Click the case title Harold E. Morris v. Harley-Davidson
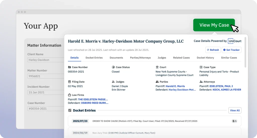Viewport: 257px width, 138px height. point(126,41)
